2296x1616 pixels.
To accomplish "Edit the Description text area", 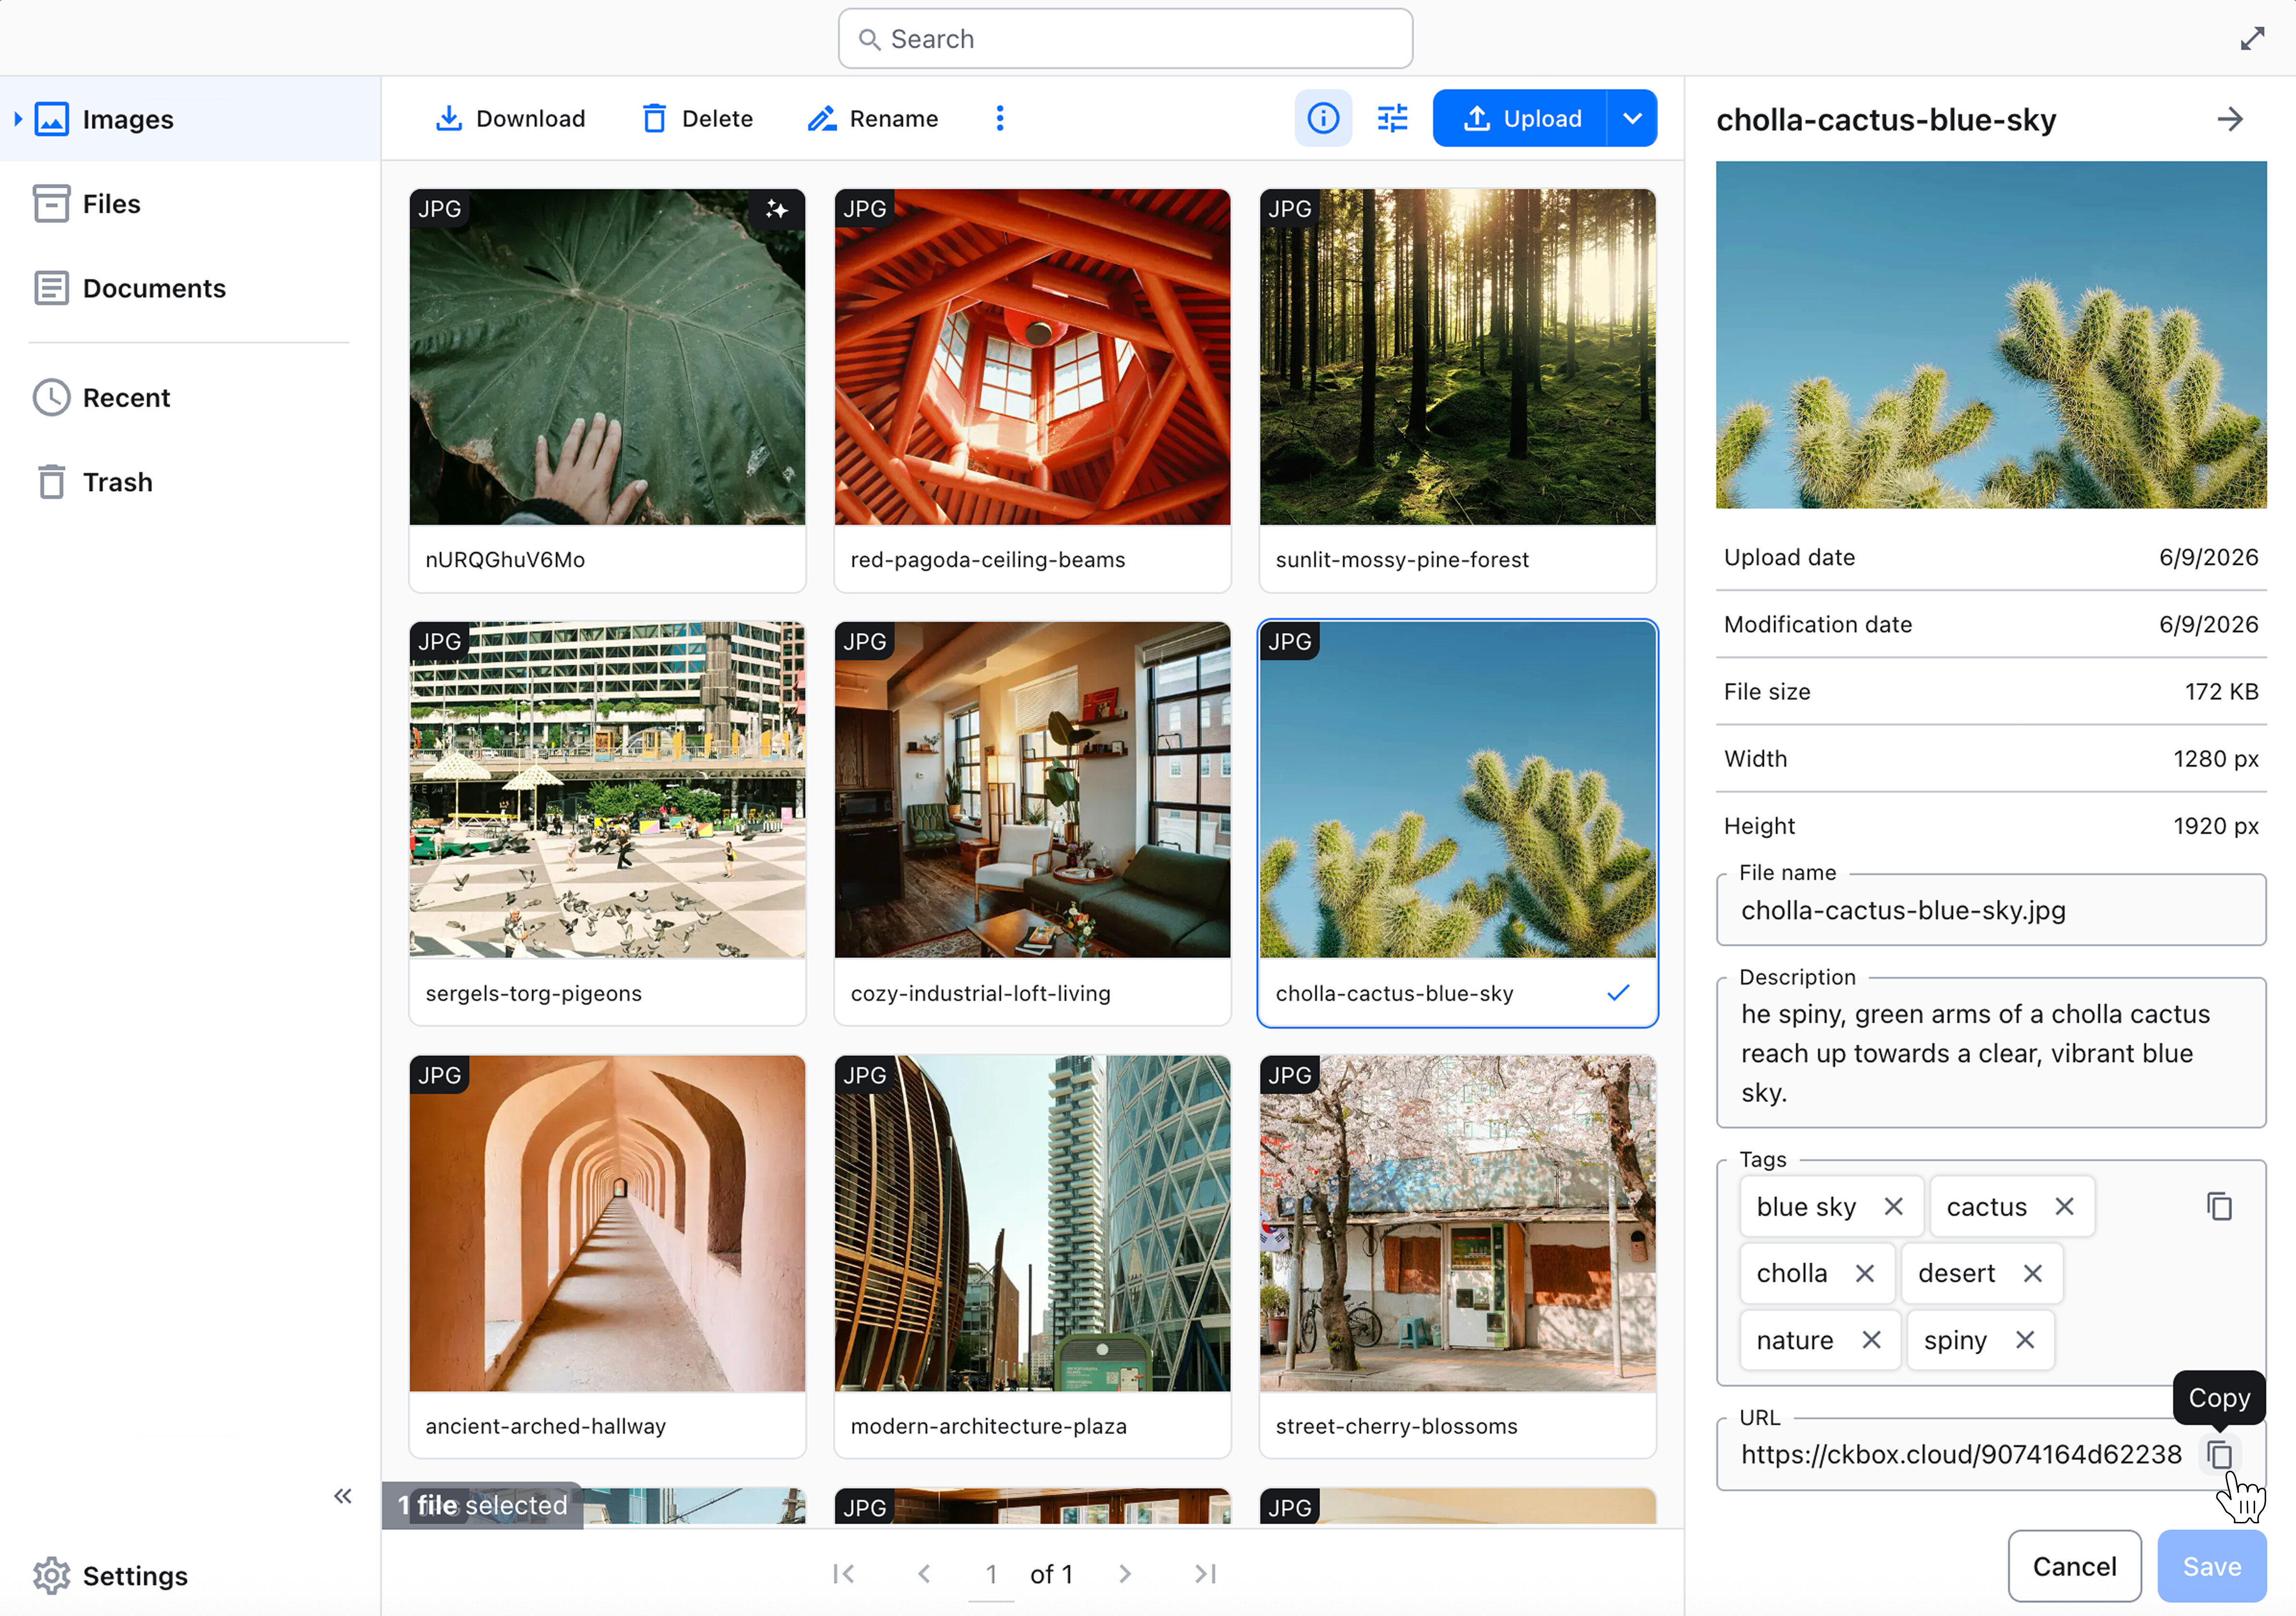I will (x=1990, y=1053).
